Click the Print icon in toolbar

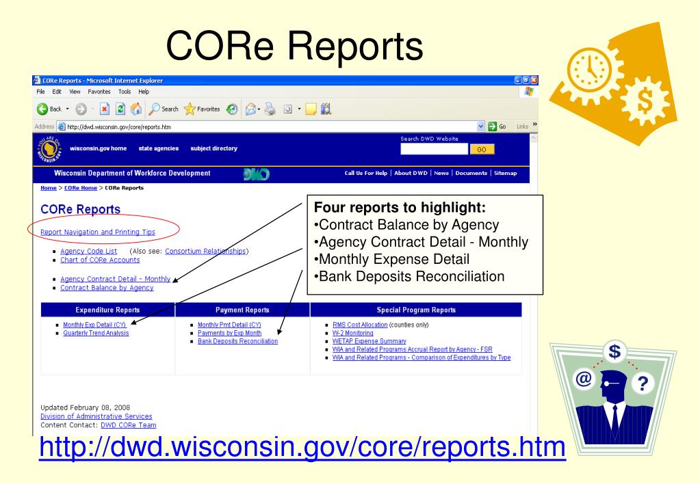point(270,109)
